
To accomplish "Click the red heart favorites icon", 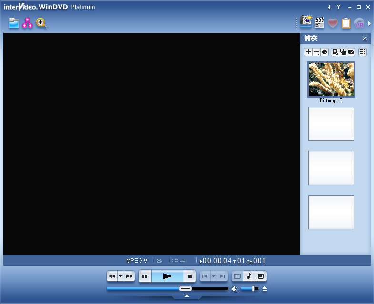I will [x=333, y=23].
